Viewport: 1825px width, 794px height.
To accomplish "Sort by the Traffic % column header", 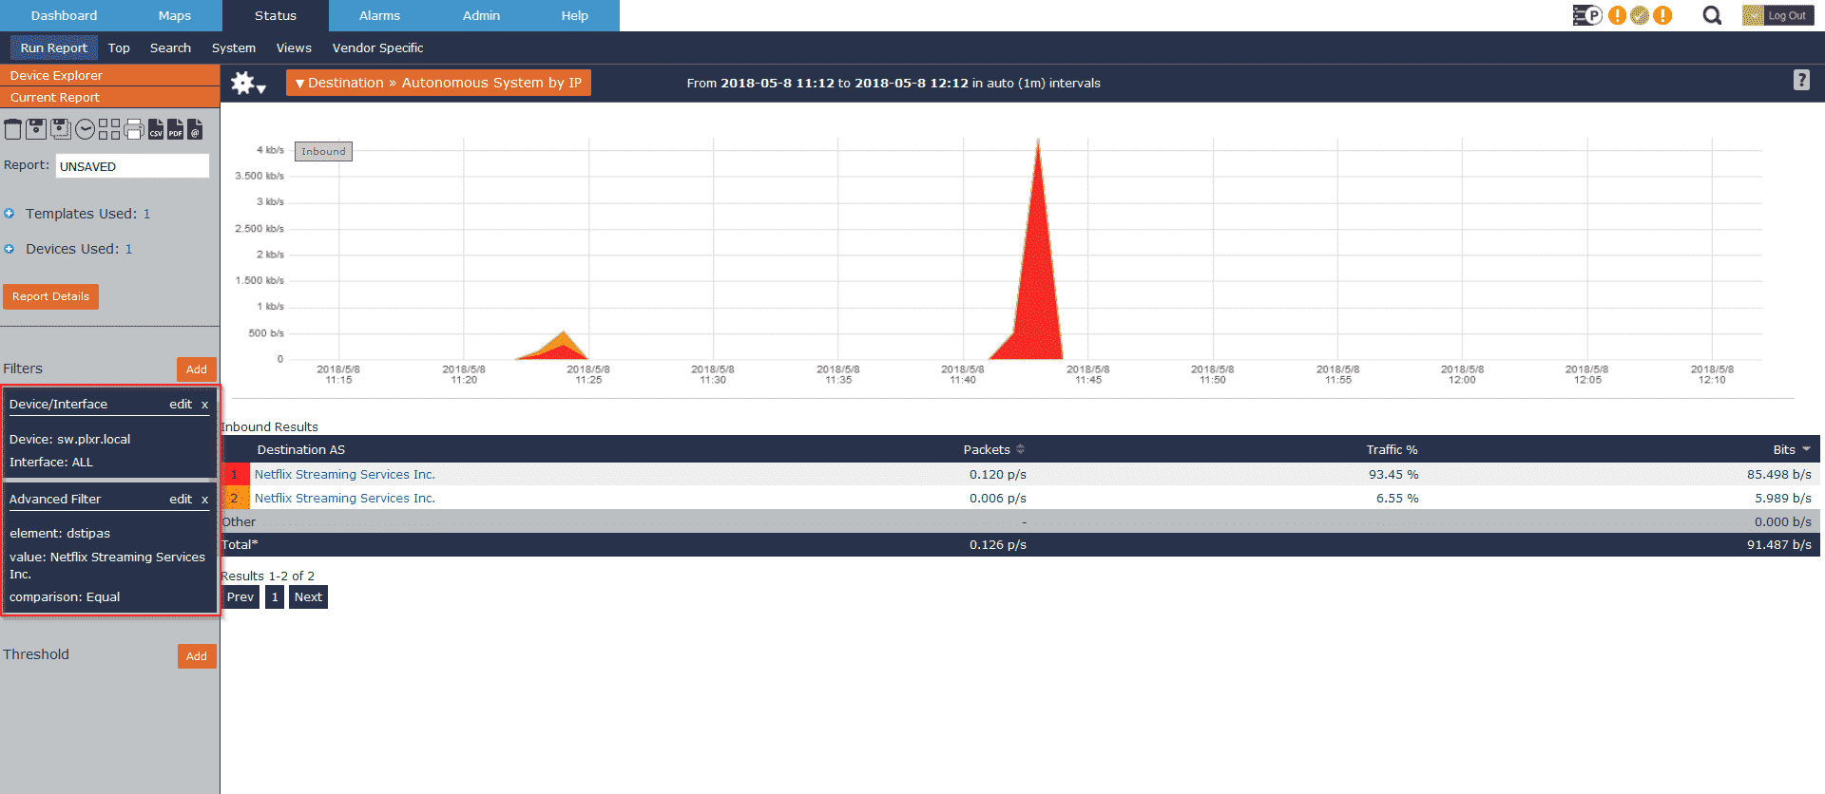I will [1392, 449].
